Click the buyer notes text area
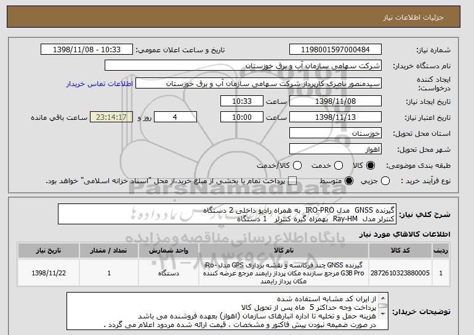Image resolution: width=474 pixels, height=335 pixels. (227, 311)
